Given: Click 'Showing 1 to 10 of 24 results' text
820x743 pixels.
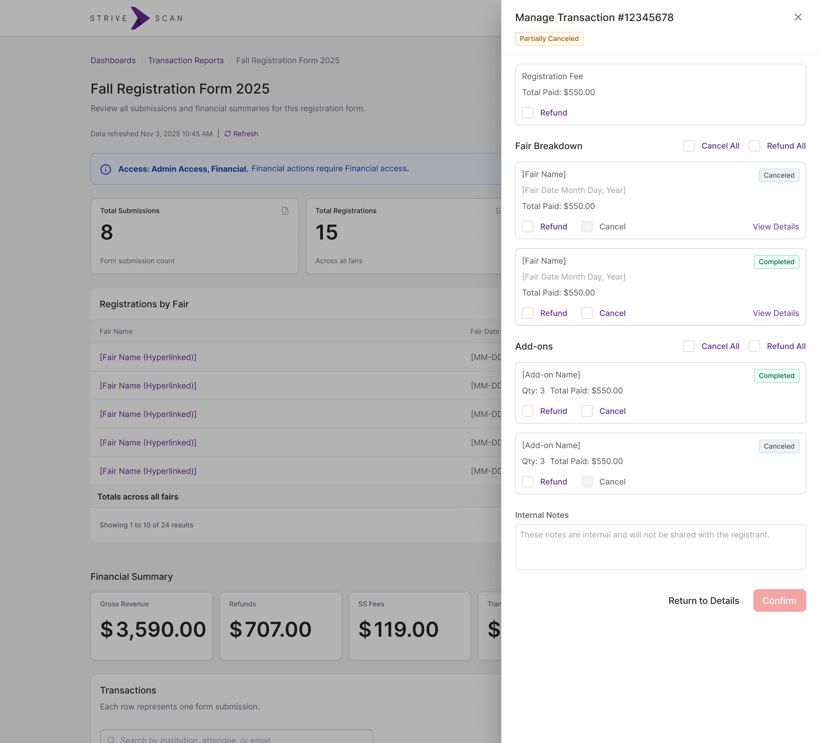Looking at the screenshot, I should pyautogui.click(x=146, y=525).
